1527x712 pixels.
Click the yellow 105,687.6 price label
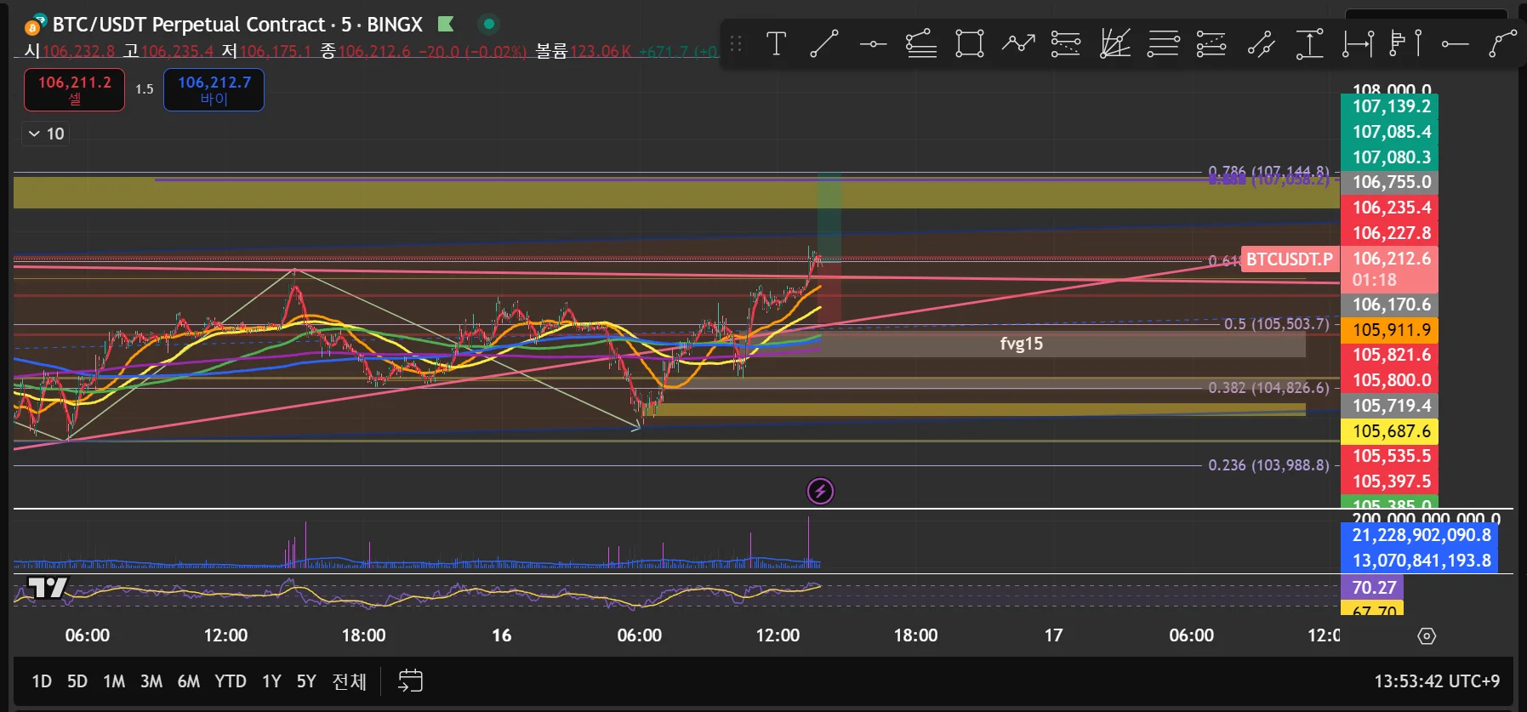(x=1391, y=431)
